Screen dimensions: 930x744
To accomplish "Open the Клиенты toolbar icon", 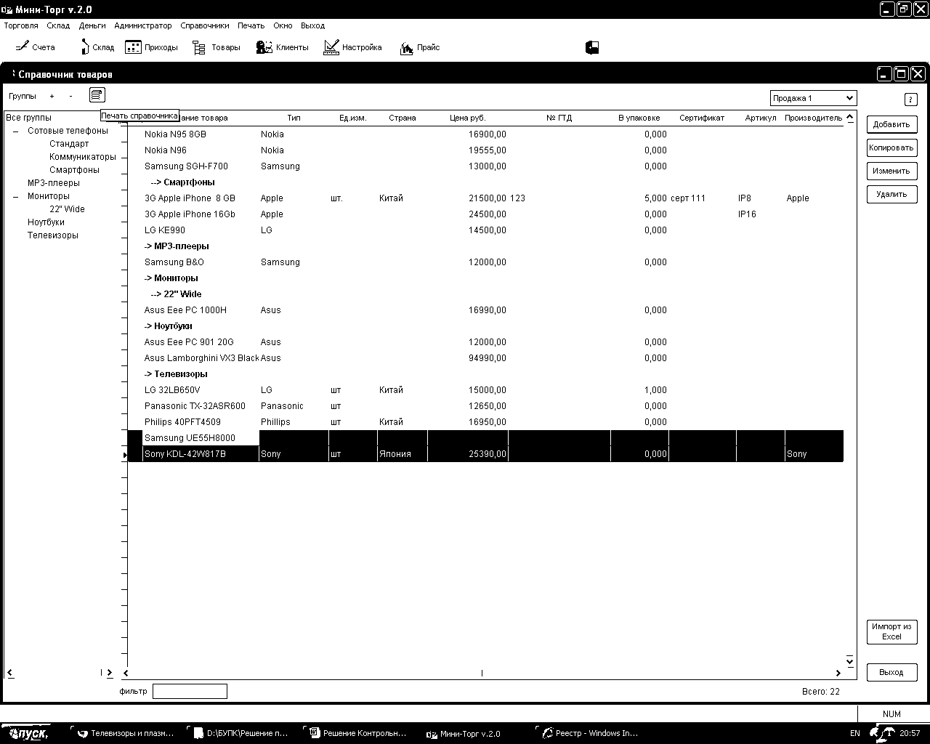I will (x=283, y=47).
